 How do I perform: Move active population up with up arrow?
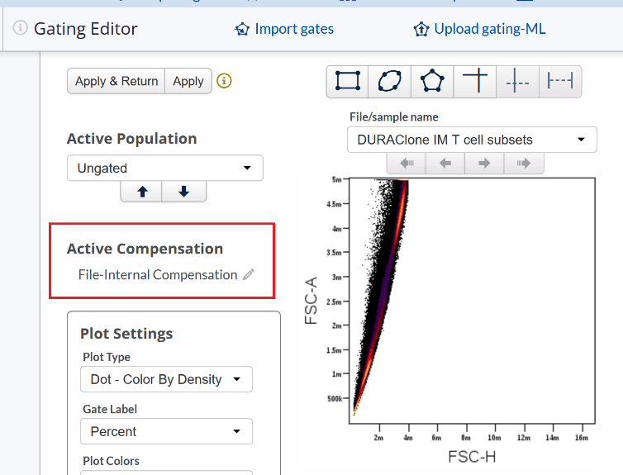click(142, 192)
